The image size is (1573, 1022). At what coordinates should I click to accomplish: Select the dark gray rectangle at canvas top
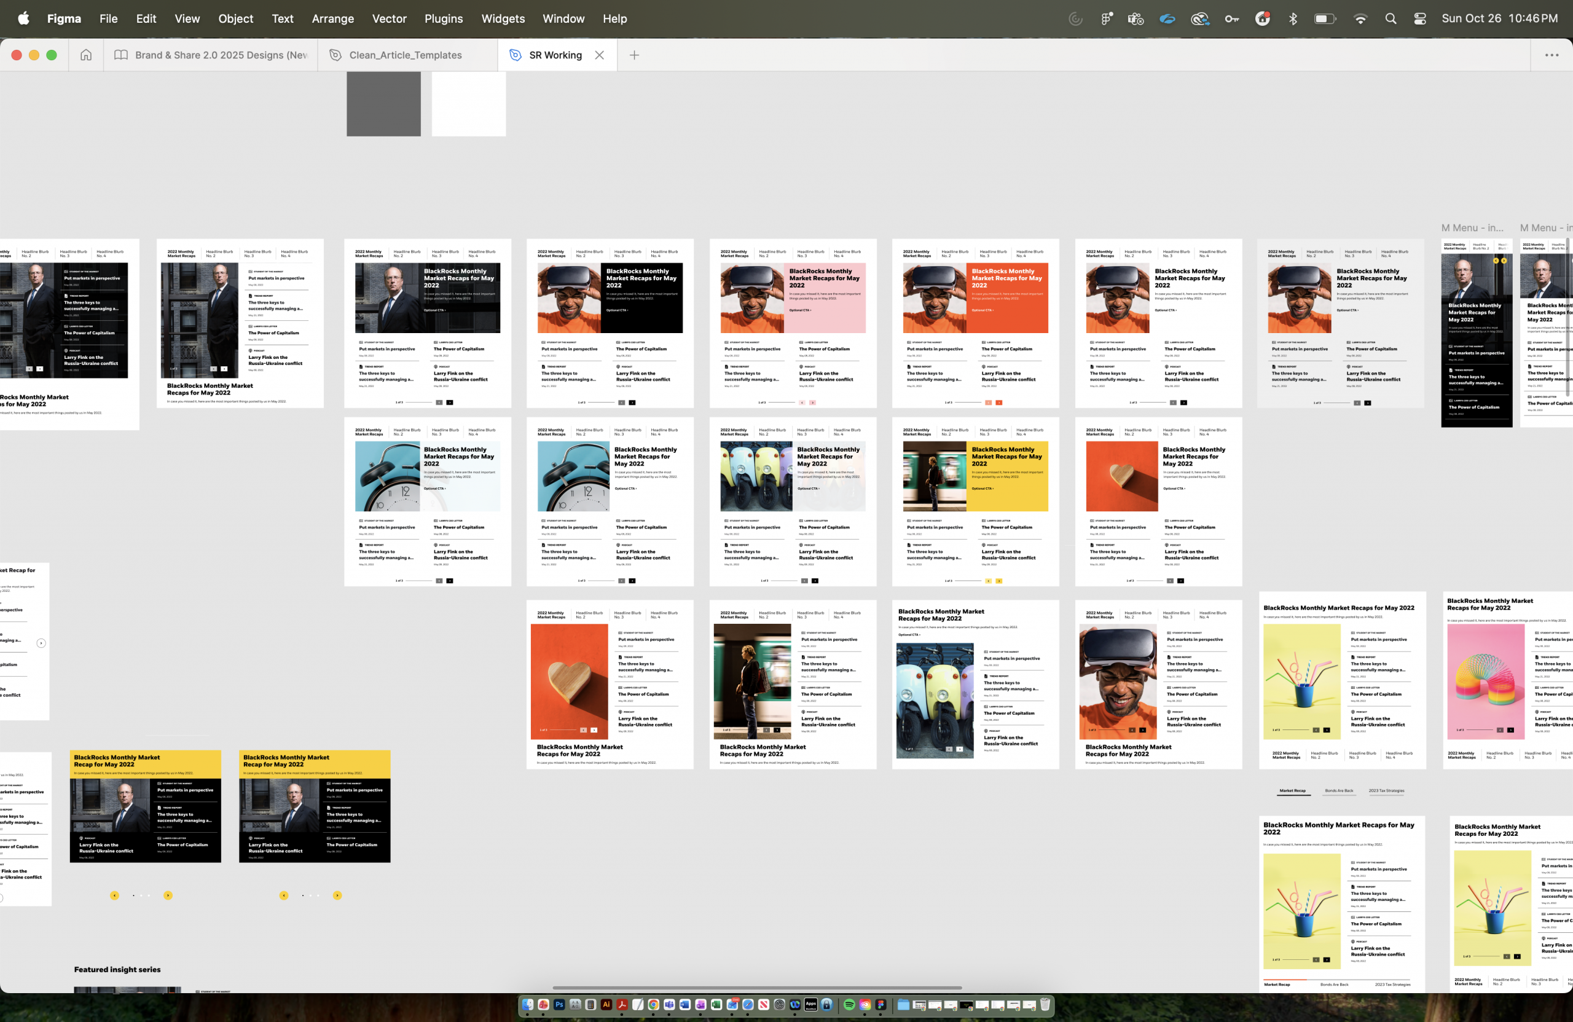pyautogui.click(x=383, y=104)
